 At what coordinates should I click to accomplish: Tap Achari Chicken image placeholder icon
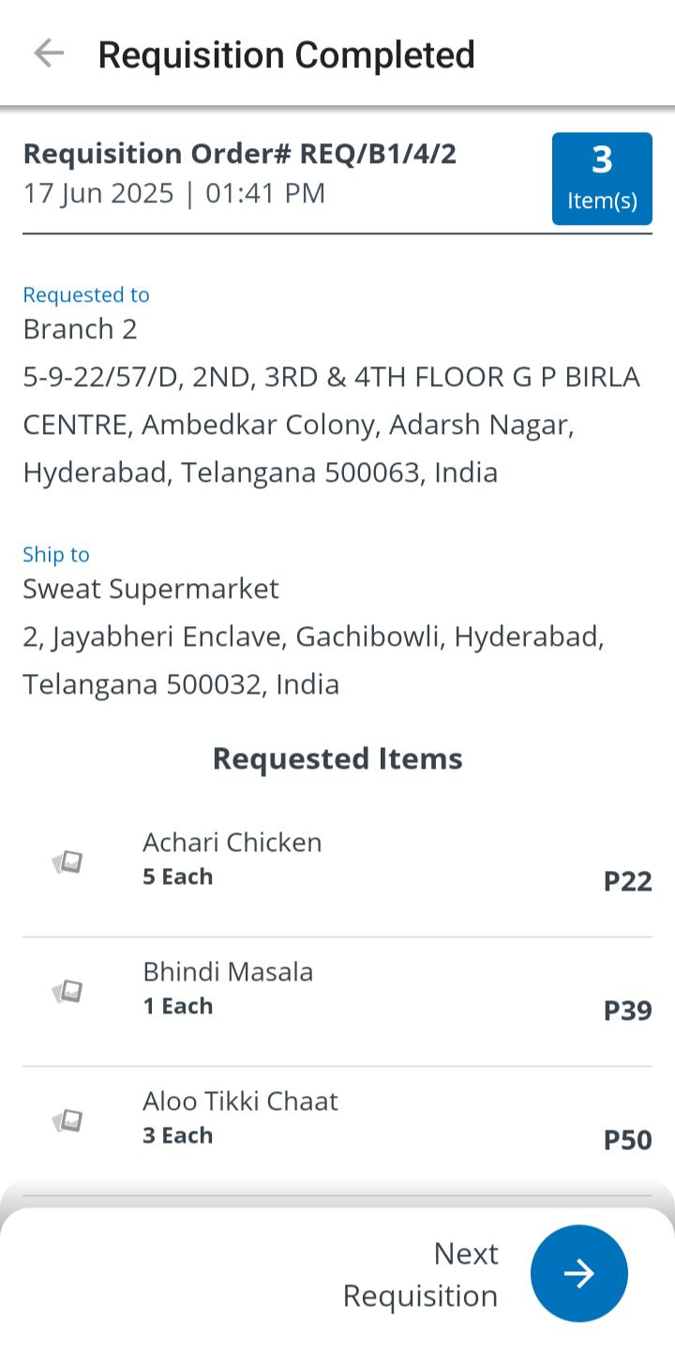point(67,862)
